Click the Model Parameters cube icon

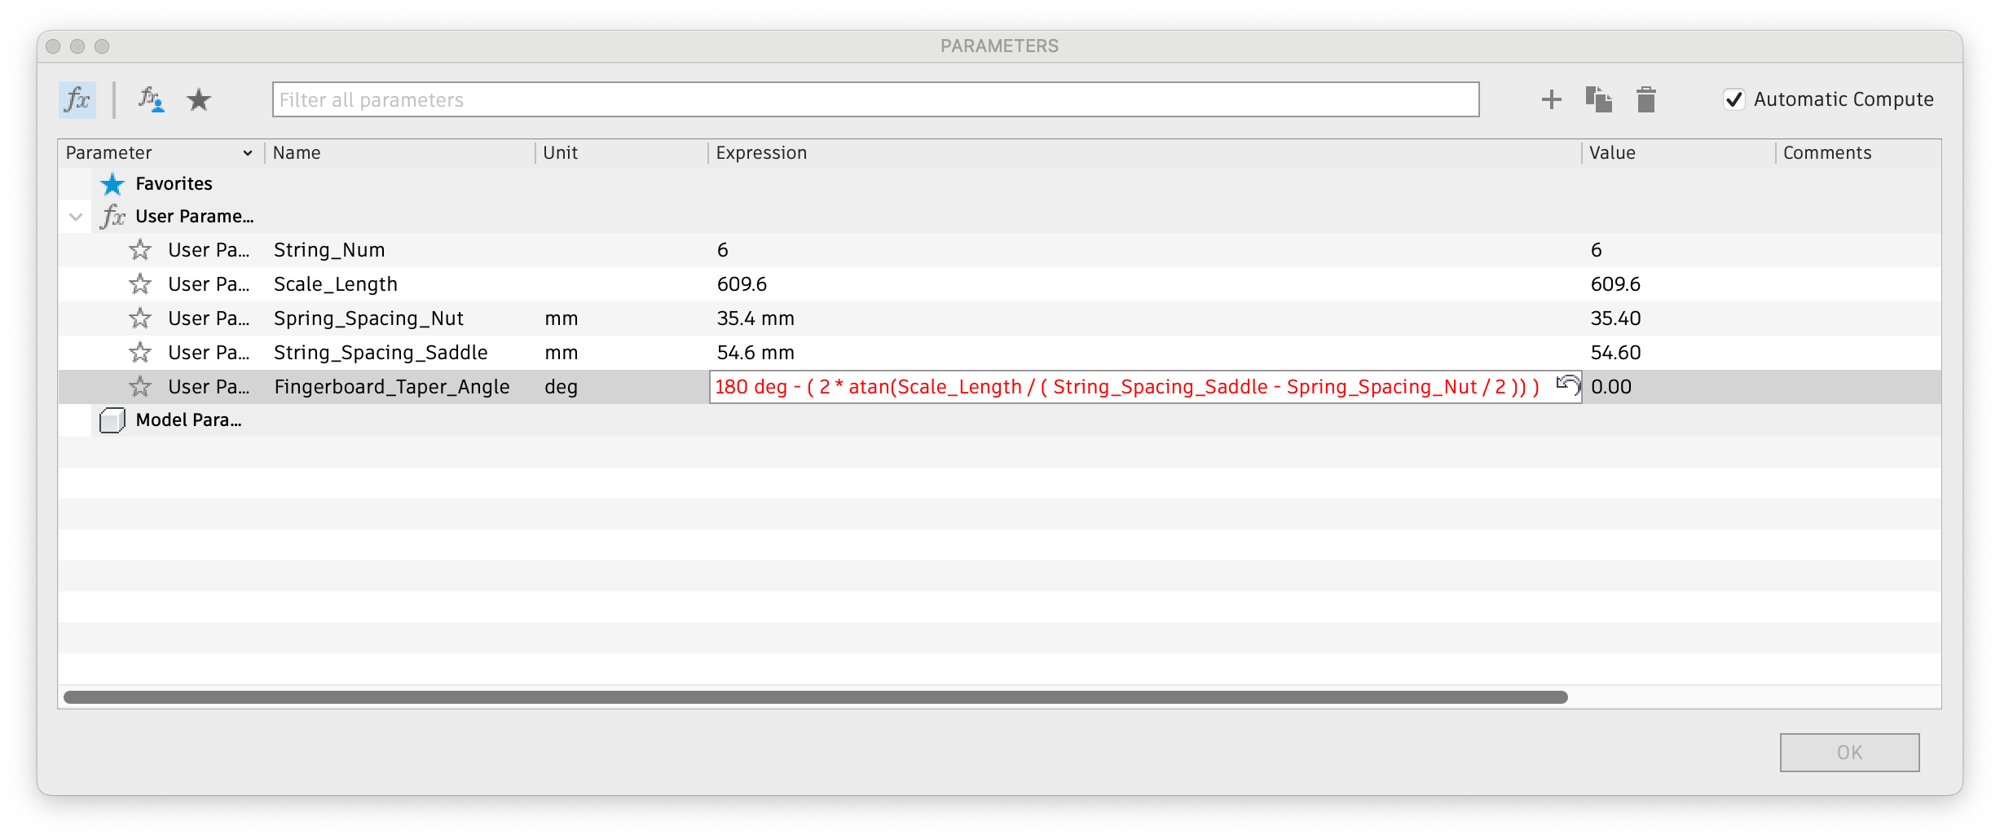coord(112,420)
